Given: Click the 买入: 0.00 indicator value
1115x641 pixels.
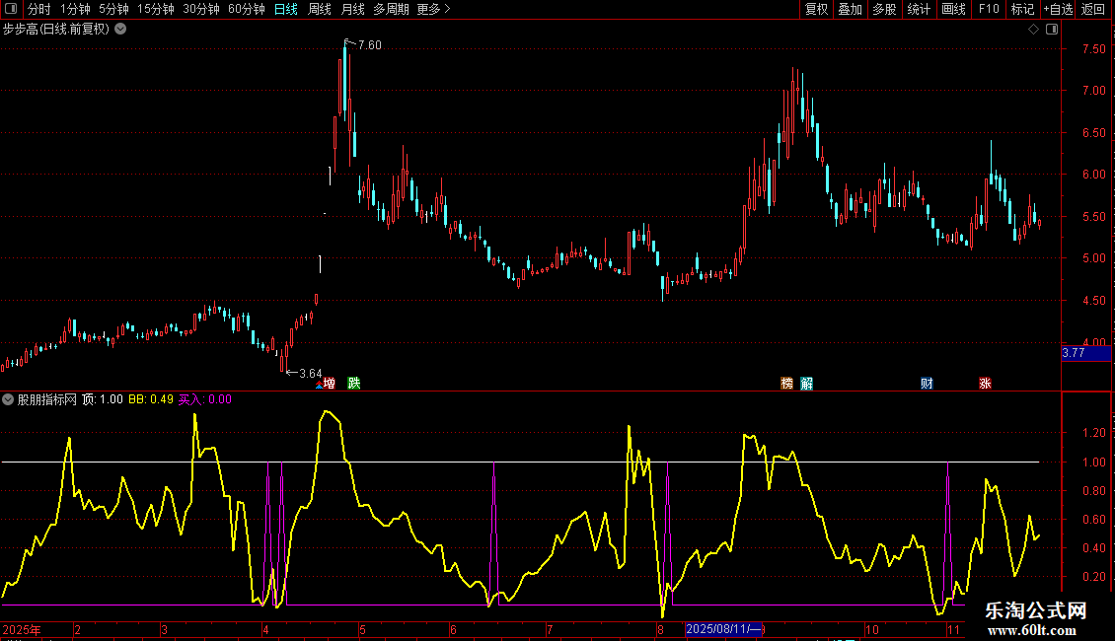Looking at the screenshot, I should pos(205,399).
